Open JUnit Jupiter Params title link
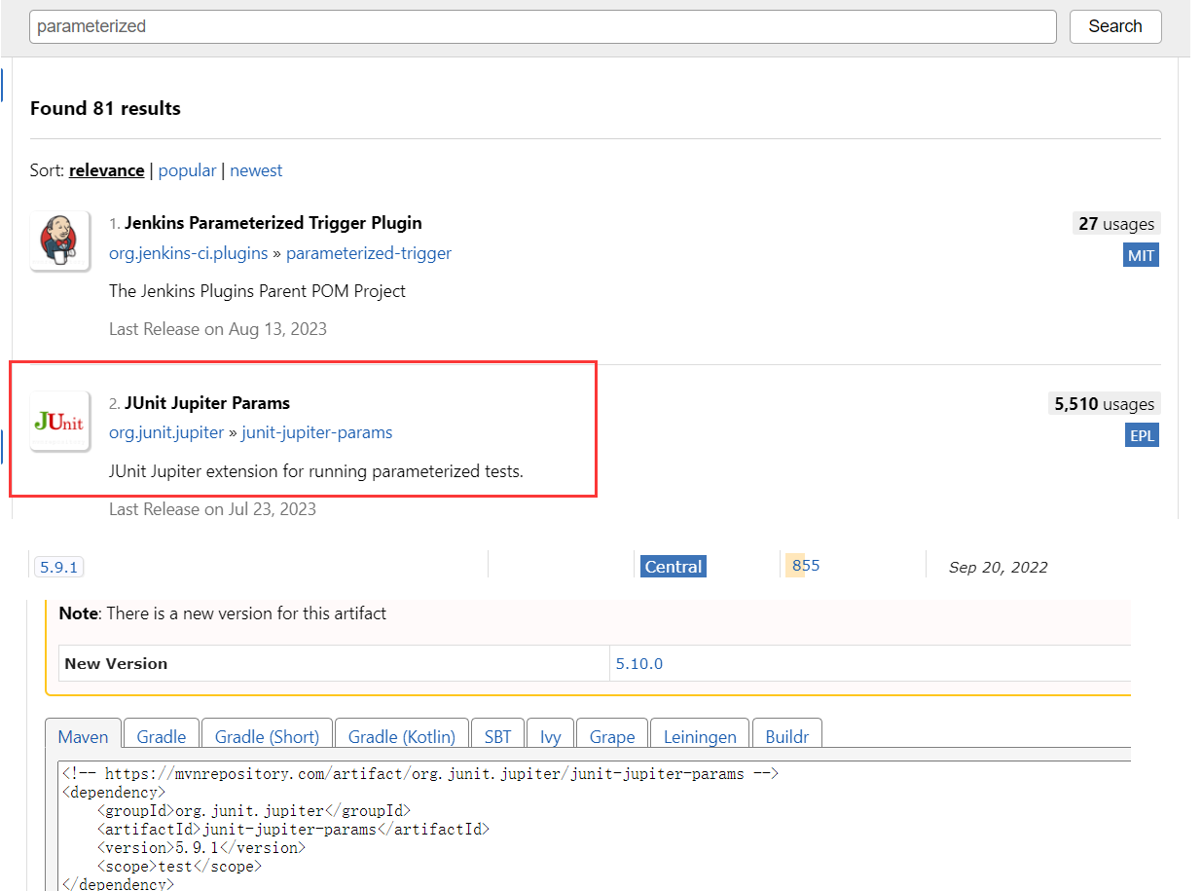Viewport: 1202px width, 891px height. click(207, 403)
